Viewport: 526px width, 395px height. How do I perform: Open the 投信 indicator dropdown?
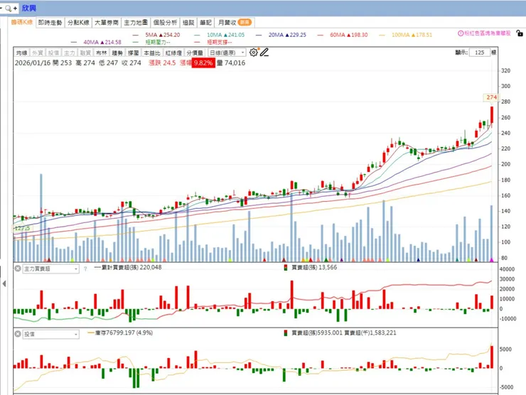pos(50,335)
